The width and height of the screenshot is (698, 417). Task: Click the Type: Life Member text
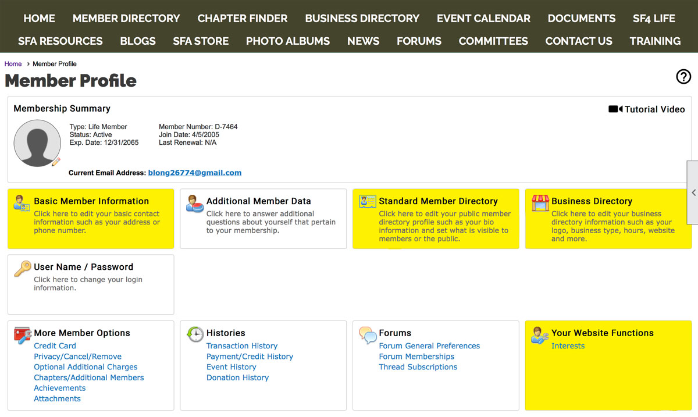[x=98, y=127]
